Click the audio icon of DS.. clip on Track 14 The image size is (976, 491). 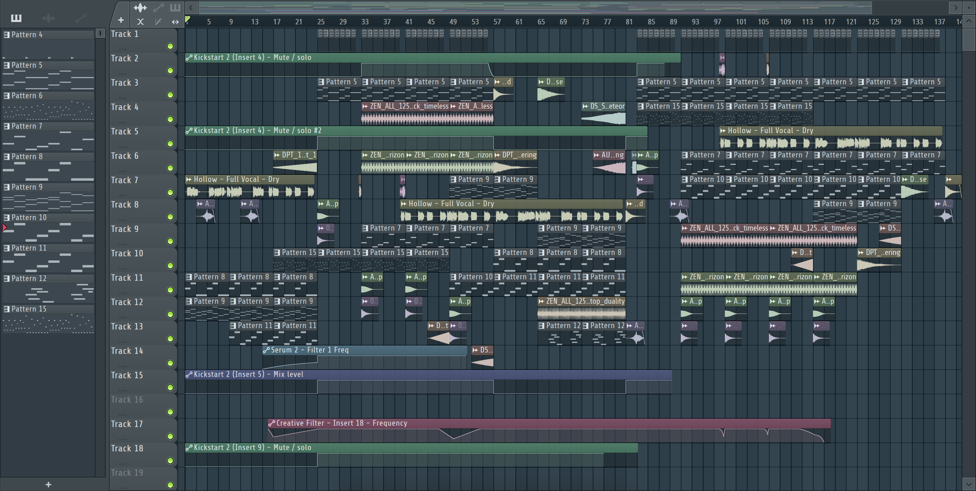pos(475,350)
